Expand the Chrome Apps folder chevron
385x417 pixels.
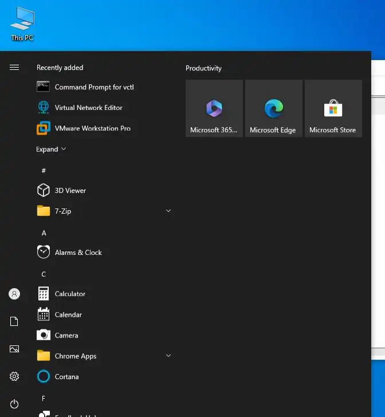coord(168,356)
